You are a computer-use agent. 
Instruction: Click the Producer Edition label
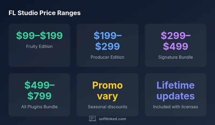click(107, 57)
